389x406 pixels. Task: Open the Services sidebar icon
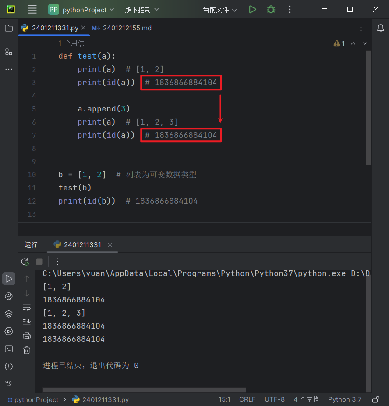tap(9, 331)
